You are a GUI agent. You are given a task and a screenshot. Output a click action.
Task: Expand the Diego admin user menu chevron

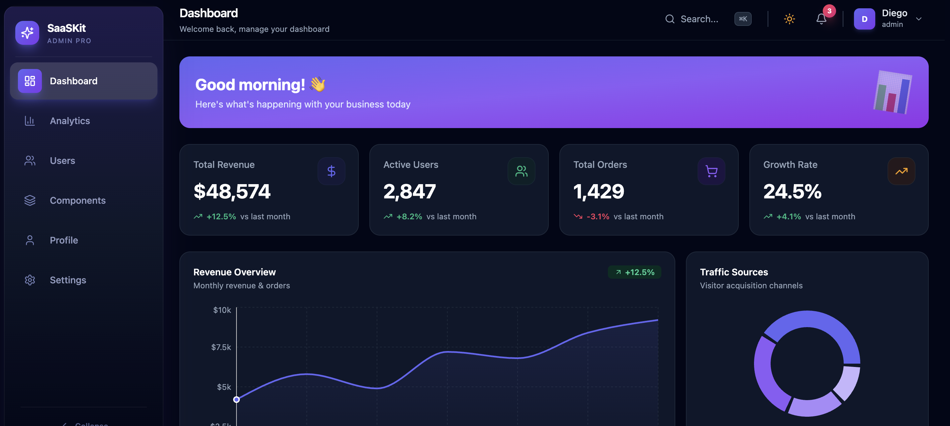(919, 19)
